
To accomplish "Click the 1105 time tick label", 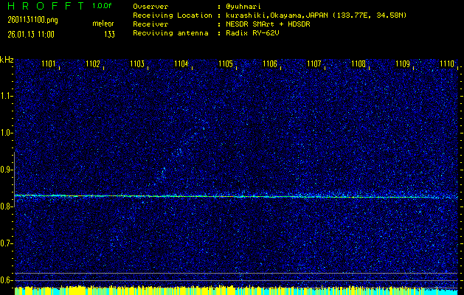I will [x=226, y=64].
